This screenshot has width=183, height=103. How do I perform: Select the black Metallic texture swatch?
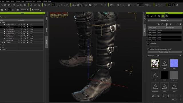point(165,75)
